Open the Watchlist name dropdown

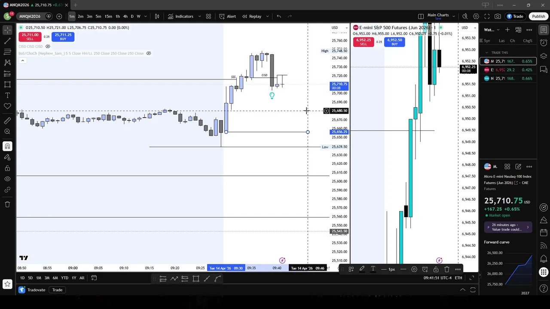point(492,30)
